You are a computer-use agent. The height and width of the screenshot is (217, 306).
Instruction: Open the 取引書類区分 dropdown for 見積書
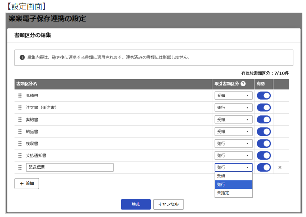pyautogui.click(x=233, y=95)
